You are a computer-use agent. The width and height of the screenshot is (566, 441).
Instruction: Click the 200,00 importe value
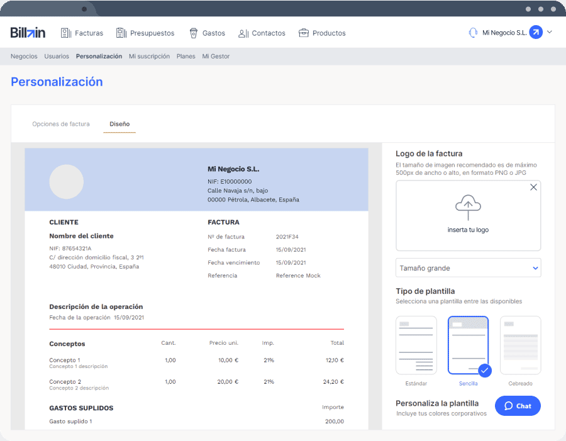[x=335, y=421]
